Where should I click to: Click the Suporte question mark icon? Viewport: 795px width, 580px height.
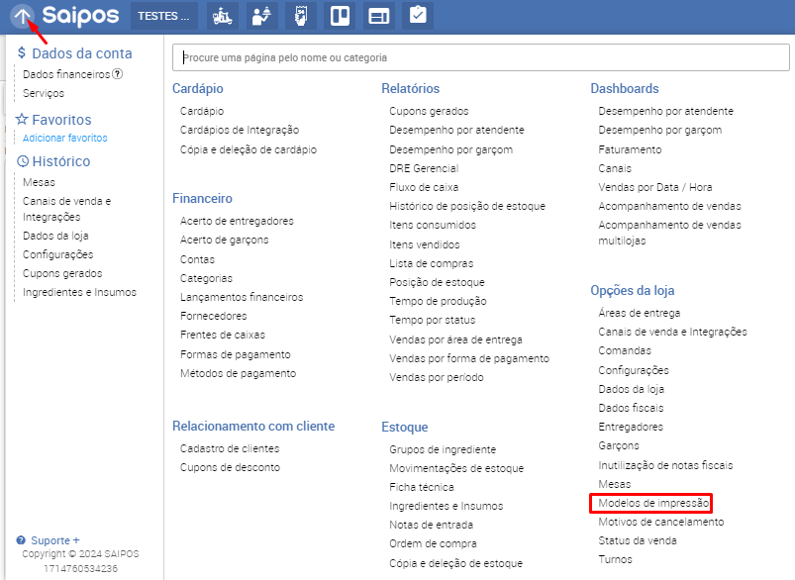(21, 540)
